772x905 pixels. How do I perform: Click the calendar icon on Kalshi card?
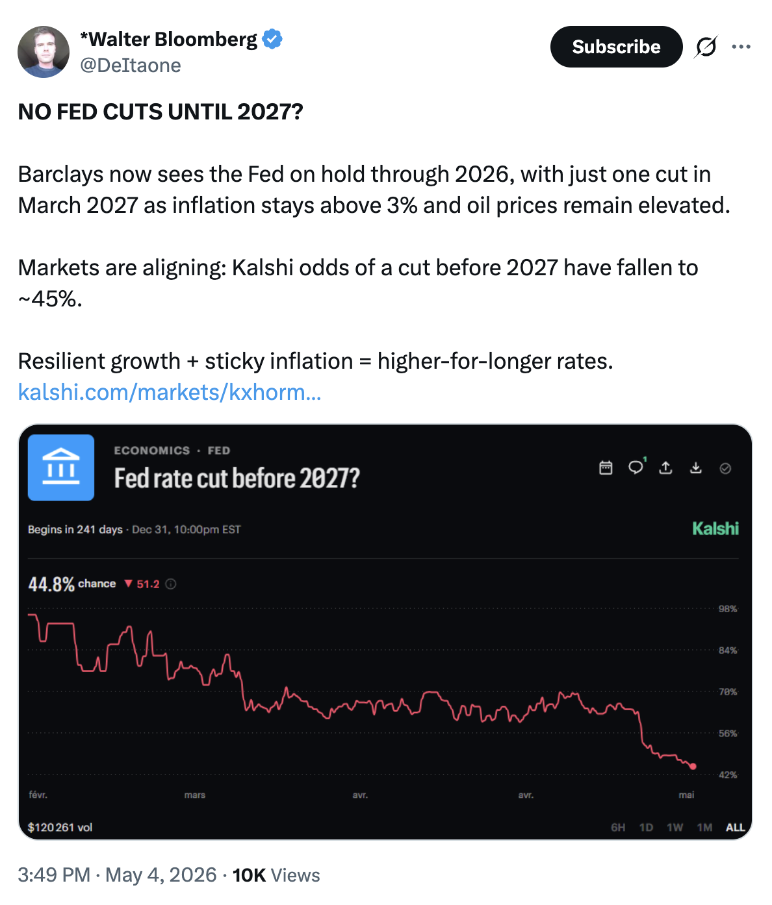pos(606,468)
